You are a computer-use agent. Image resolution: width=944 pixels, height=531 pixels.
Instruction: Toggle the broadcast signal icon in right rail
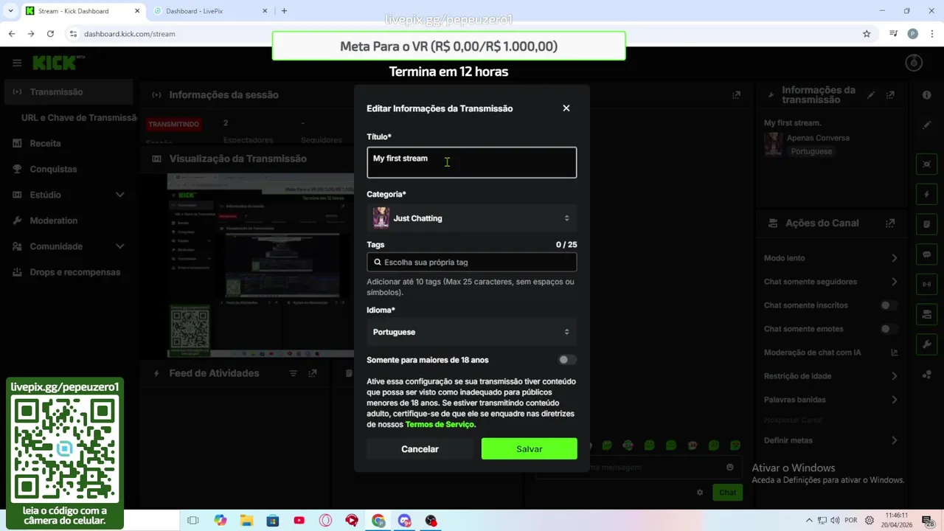tap(927, 284)
